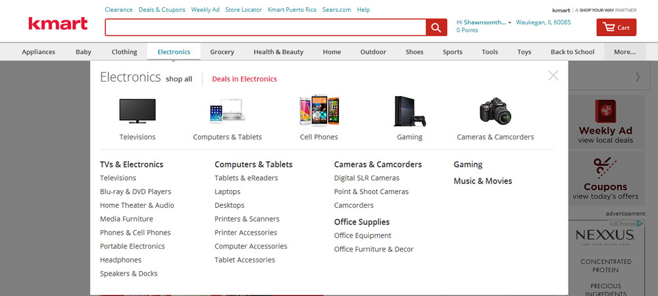Open Printers & Scanners
Viewport: 658px width, 296px height.
pos(247,219)
